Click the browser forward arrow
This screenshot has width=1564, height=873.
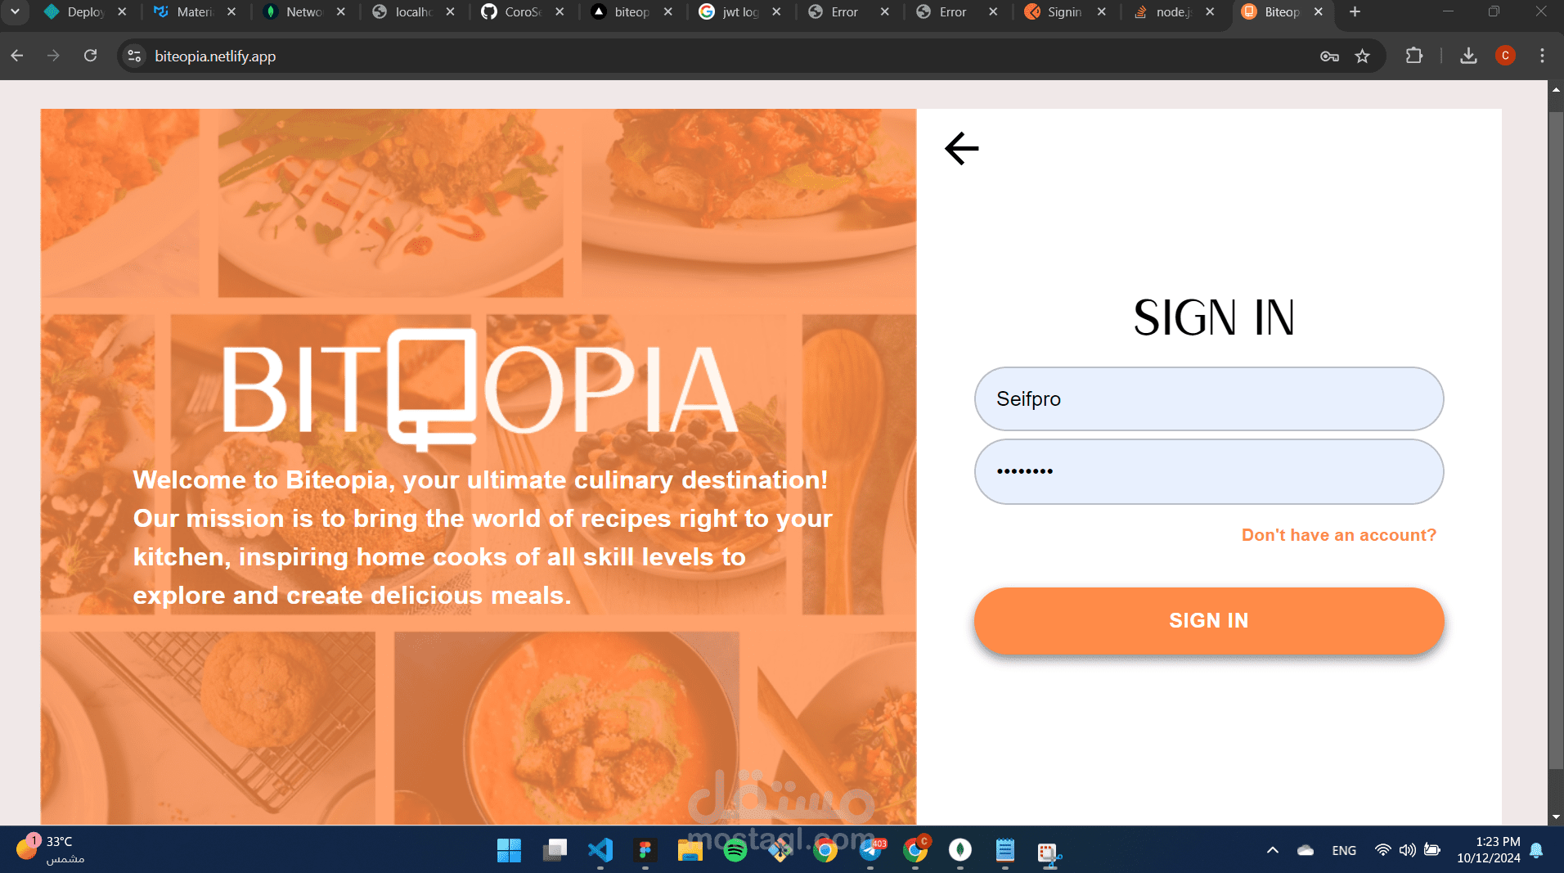point(53,56)
